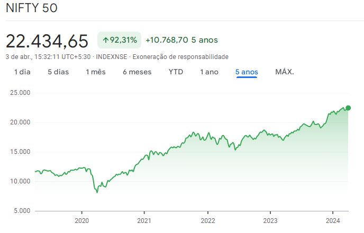Viewport: 364px width, 233px height.
Task: Click the green up arrow icon
Action: click(x=106, y=40)
